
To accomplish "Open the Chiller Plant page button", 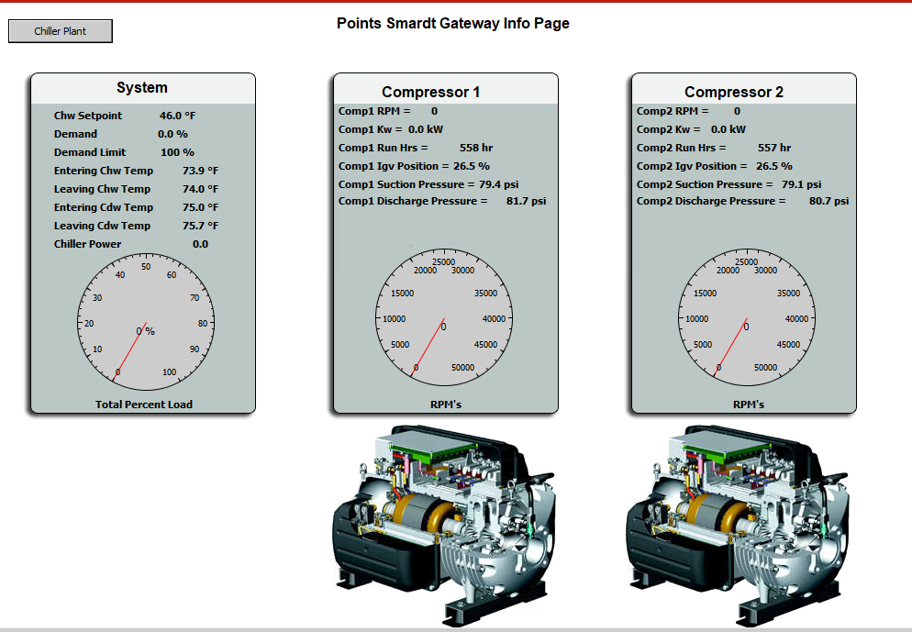I will [x=61, y=31].
